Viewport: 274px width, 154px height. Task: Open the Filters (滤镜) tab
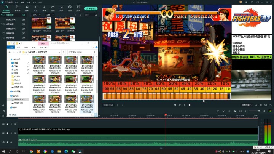click(x=53, y=8)
